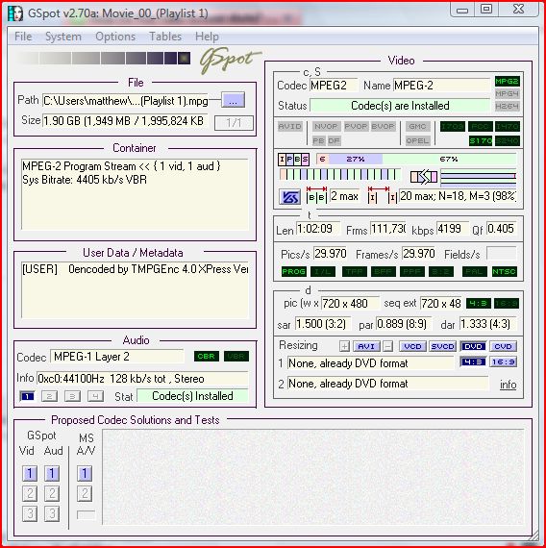
Task: Click the SVCD resizing preset button
Action: tap(442, 346)
